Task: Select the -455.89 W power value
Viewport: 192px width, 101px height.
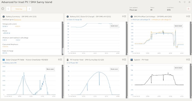Action: coord(6,33)
